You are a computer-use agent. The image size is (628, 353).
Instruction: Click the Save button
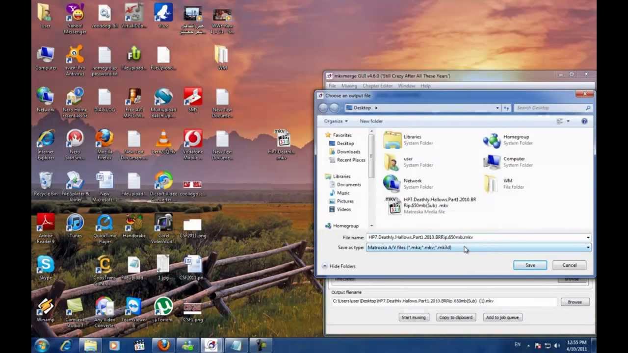[530, 265]
